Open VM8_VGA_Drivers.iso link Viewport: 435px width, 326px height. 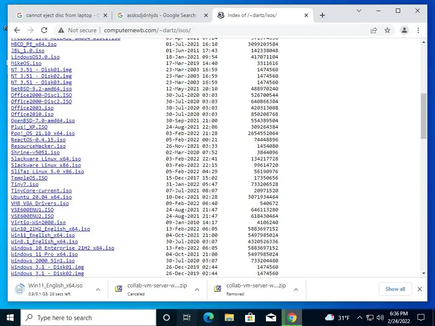click(40, 203)
